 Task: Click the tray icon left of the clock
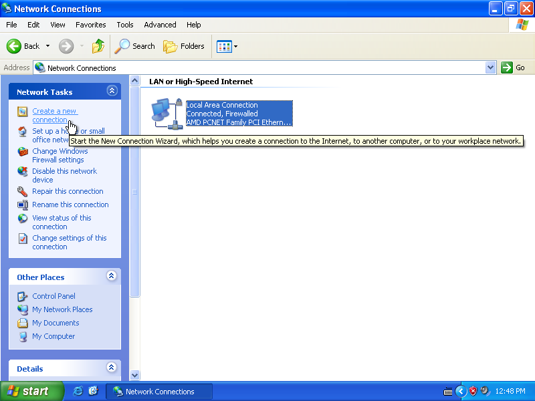tap(484, 391)
